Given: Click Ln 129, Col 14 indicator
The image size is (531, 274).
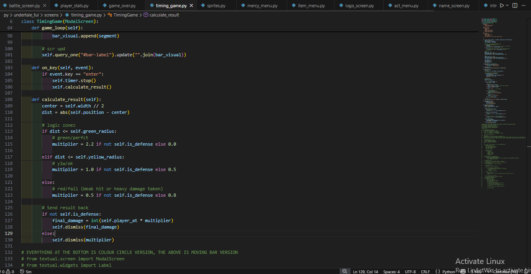Looking at the screenshot, I should (365, 272).
